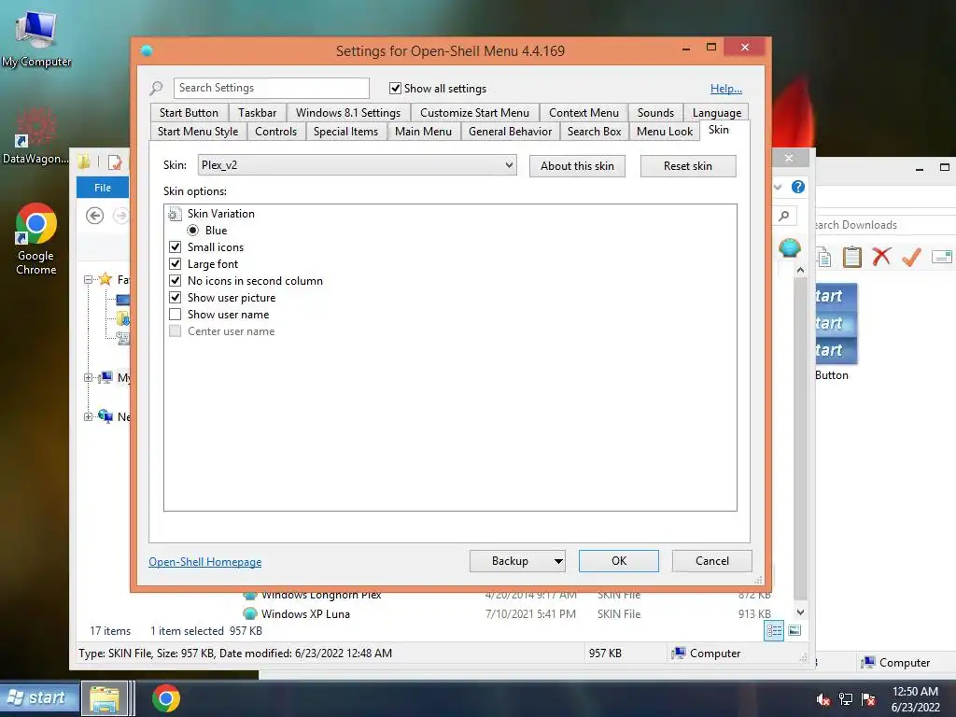The image size is (956, 717).
Task: Expand the Network tree node in Explorer
Action: click(x=88, y=417)
